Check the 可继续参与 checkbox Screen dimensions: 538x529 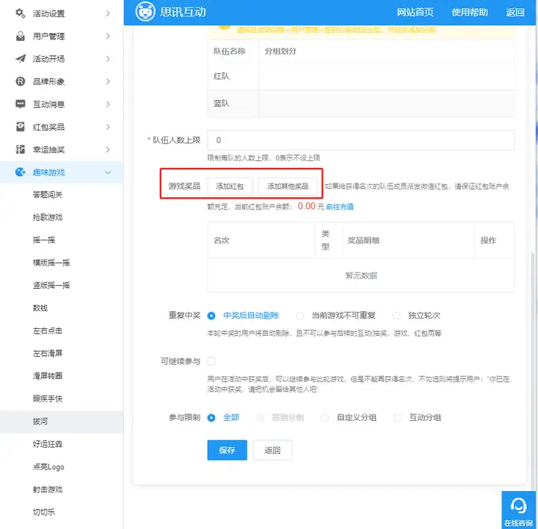tap(211, 361)
